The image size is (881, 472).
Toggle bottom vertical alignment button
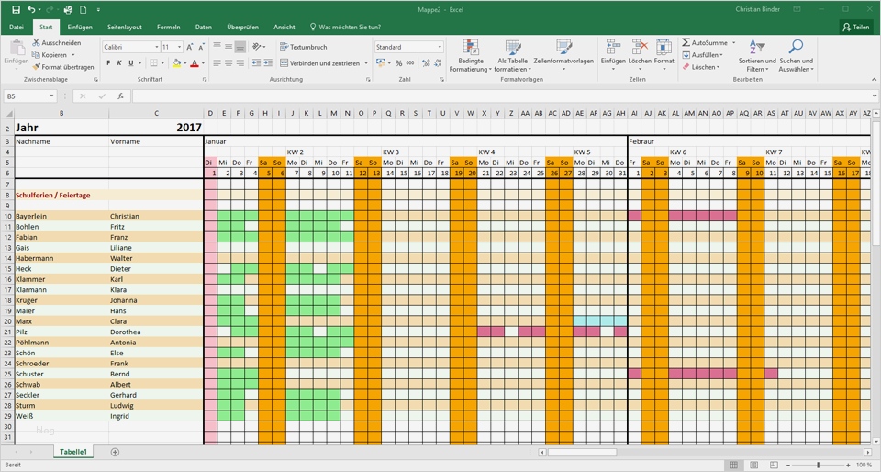click(x=240, y=47)
